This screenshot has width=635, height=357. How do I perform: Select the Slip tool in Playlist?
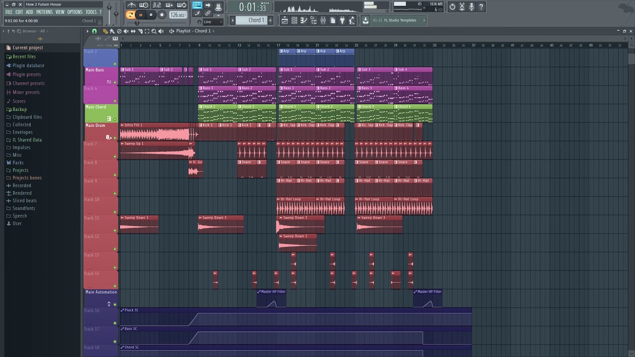133,31
